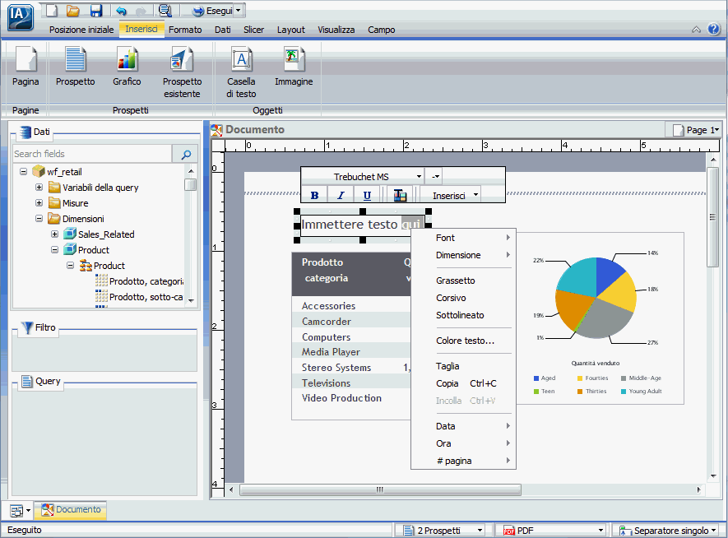Viewport: 728px width, 538px height.
Task: Open the Inserisci dropdown in mini toolbar
Action: point(450,196)
